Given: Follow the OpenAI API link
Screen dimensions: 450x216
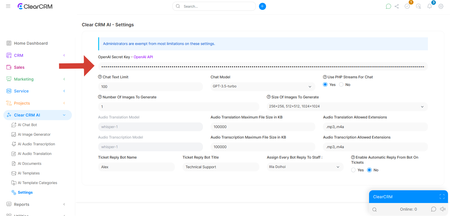Looking at the screenshot, I should (143, 57).
